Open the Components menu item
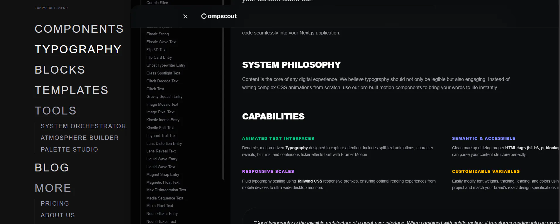This screenshot has width=560, height=224. pyautogui.click(x=79, y=29)
